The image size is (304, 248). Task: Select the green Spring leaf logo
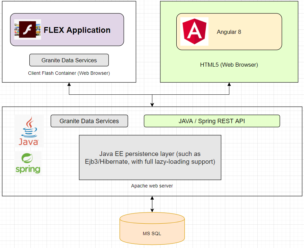28,163
